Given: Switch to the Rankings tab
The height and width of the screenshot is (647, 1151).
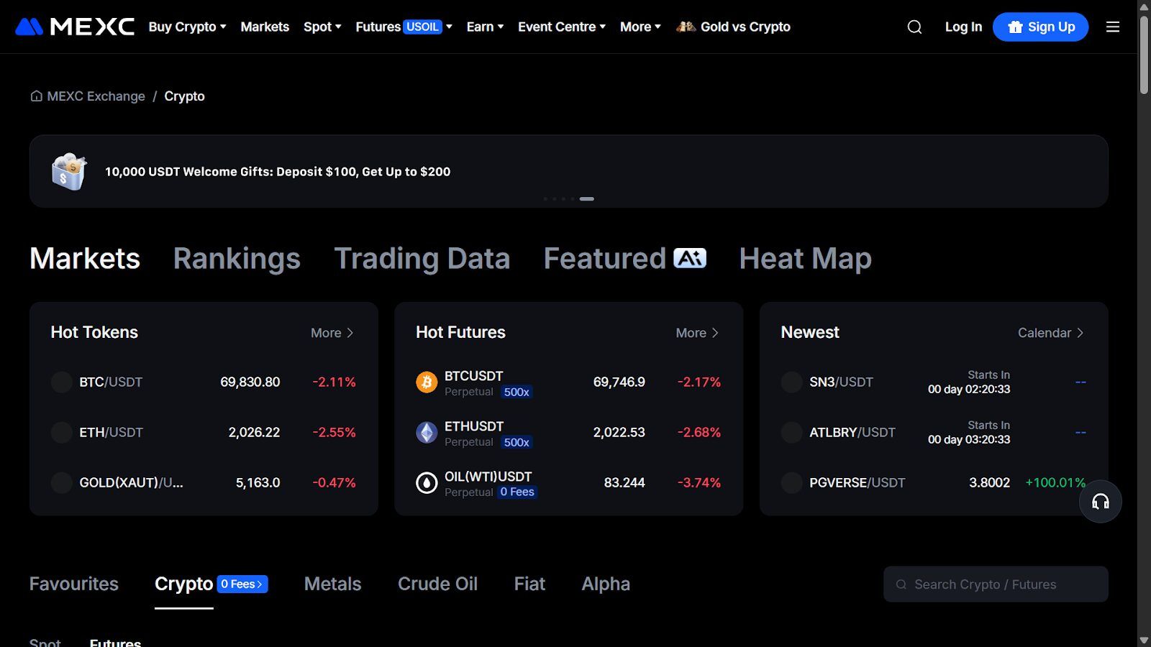Looking at the screenshot, I should click(237, 259).
